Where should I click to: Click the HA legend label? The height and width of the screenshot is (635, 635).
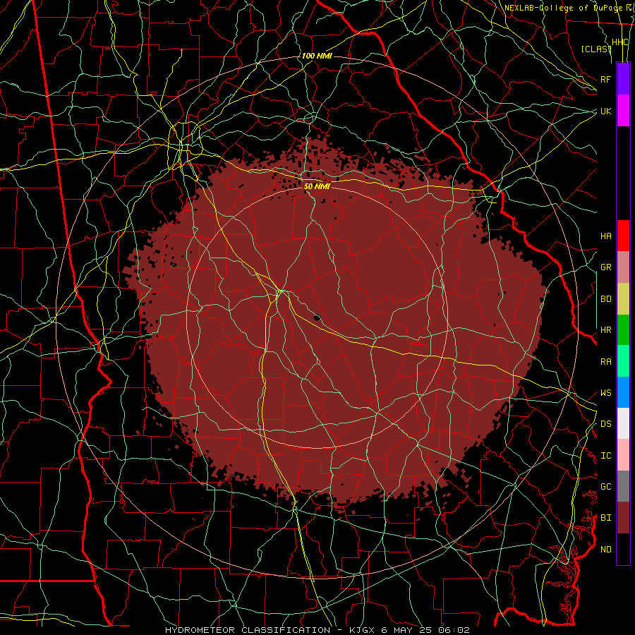[605, 236]
